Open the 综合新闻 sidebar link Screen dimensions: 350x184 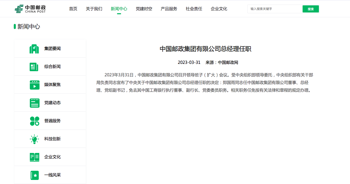[53, 67]
